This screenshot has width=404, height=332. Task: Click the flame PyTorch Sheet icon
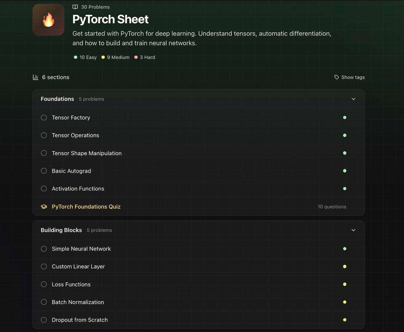click(48, 20)
